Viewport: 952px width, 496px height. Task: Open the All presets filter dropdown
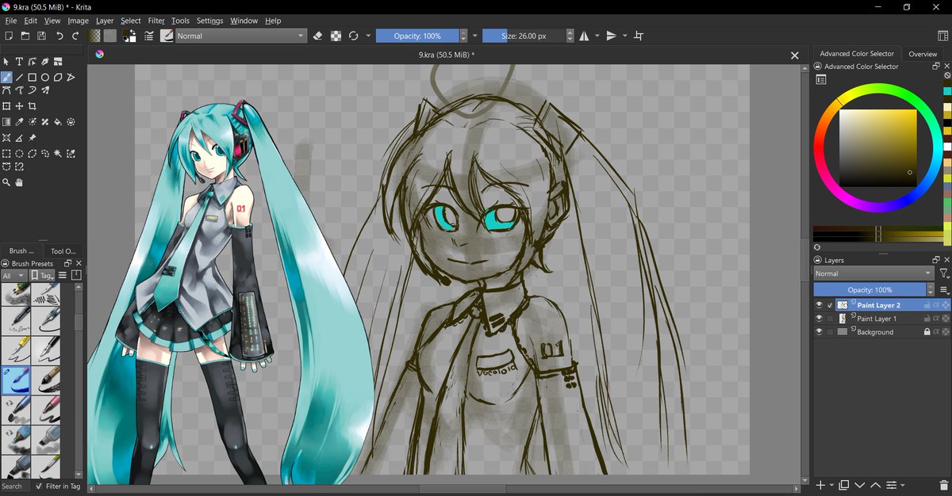click(14, 276)
